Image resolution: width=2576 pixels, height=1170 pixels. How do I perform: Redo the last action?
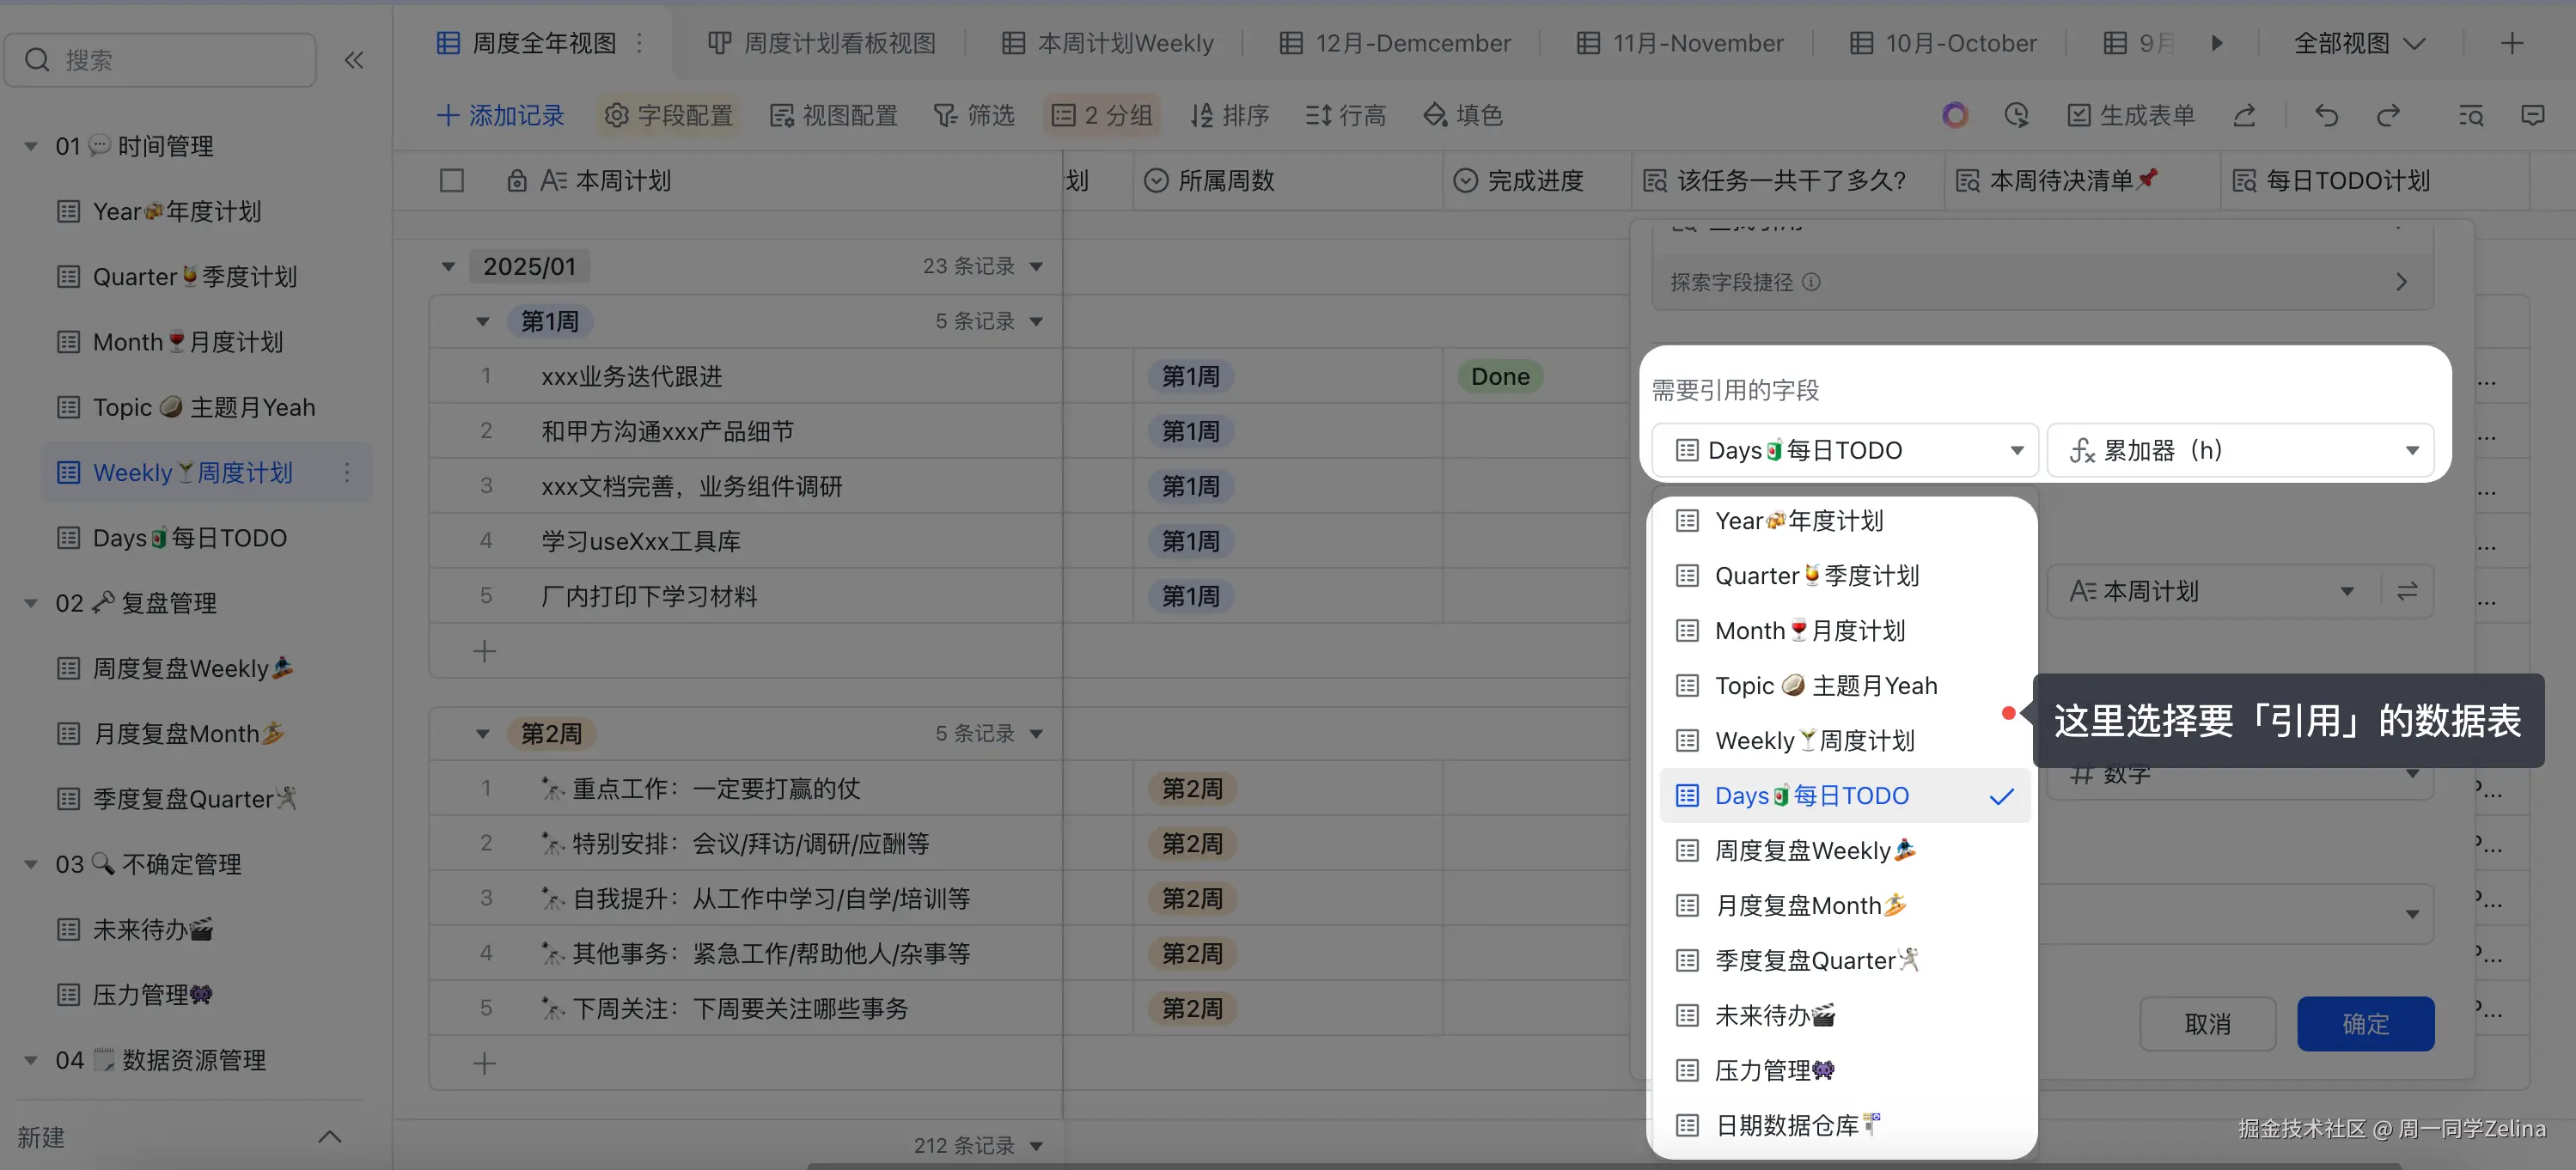coord(2388,115)
